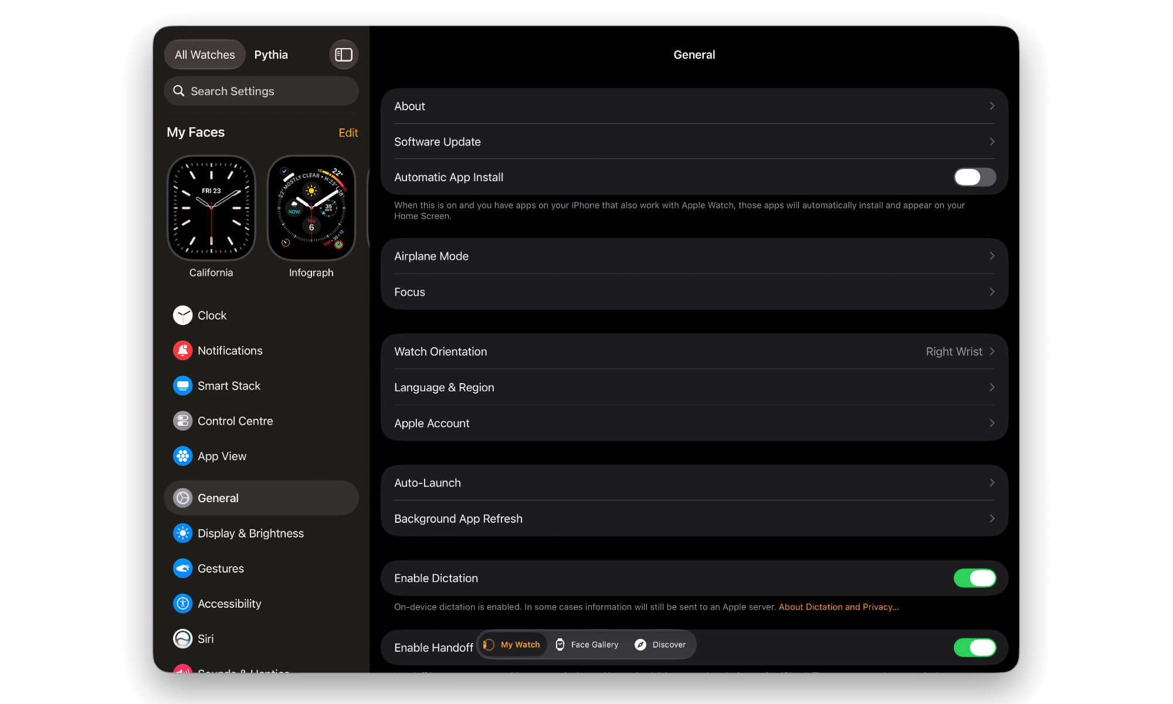This screenshot has width=1173, height=704.
Task: Click the Accessibility icon
Action: coord(182,604)
